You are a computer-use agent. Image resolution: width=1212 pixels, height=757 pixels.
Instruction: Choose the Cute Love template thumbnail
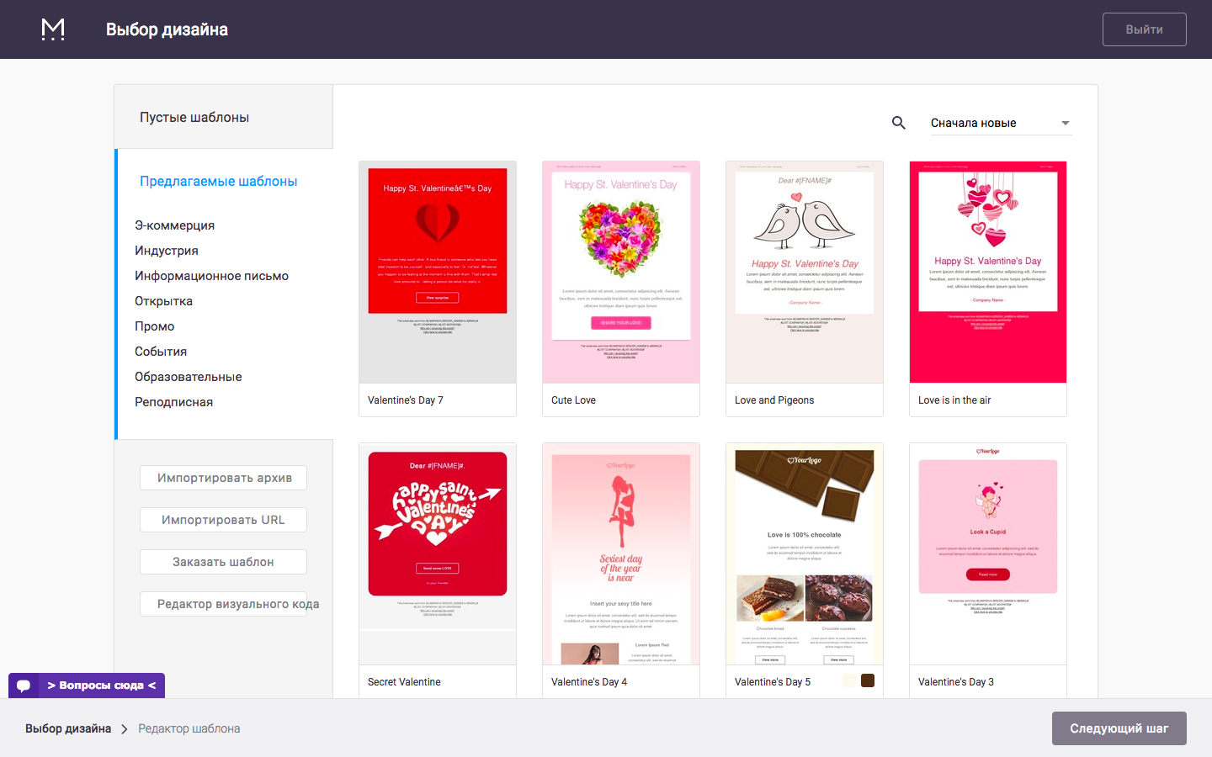coord(620,272)
